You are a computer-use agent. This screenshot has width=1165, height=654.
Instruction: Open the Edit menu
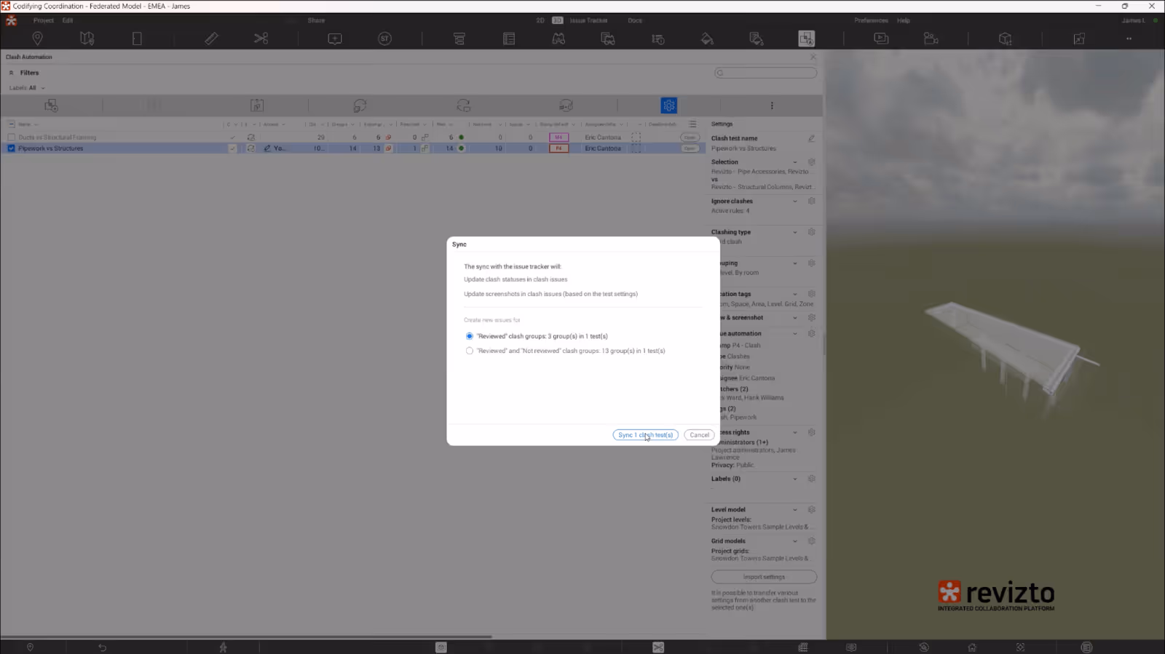coord(68,20)
